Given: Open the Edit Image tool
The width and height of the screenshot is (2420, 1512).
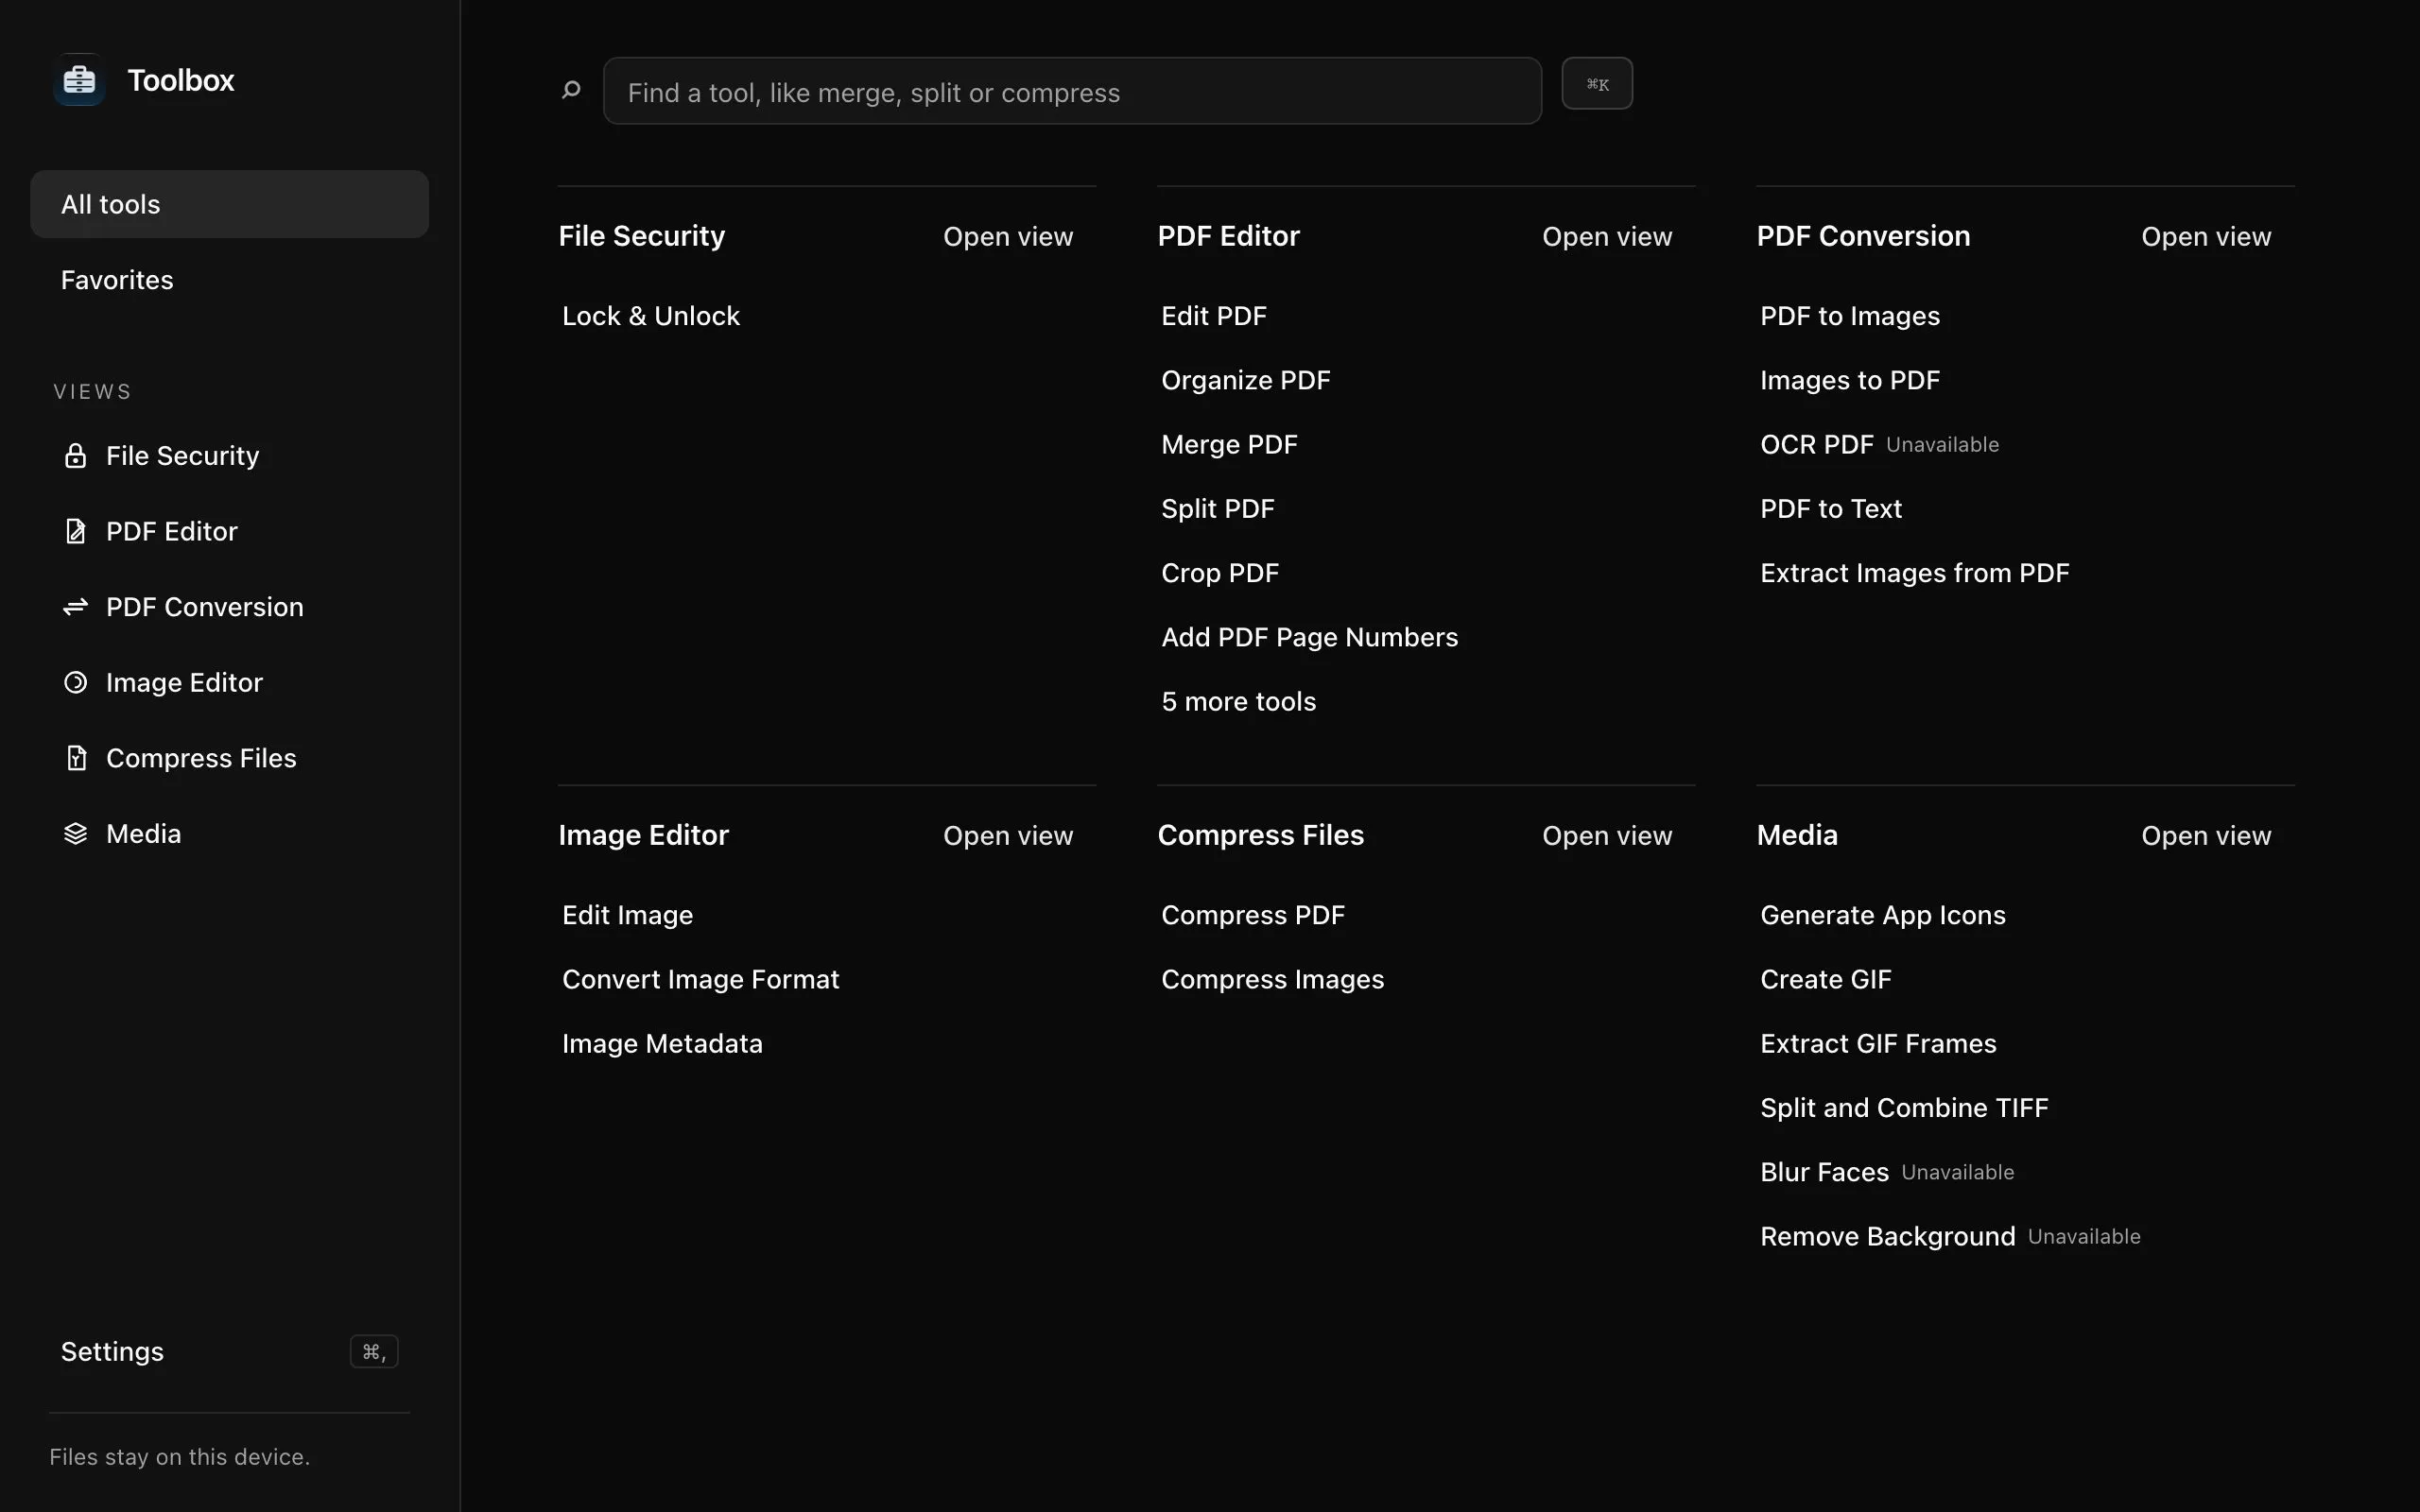Looking at the screenshot, I should 627,915.
